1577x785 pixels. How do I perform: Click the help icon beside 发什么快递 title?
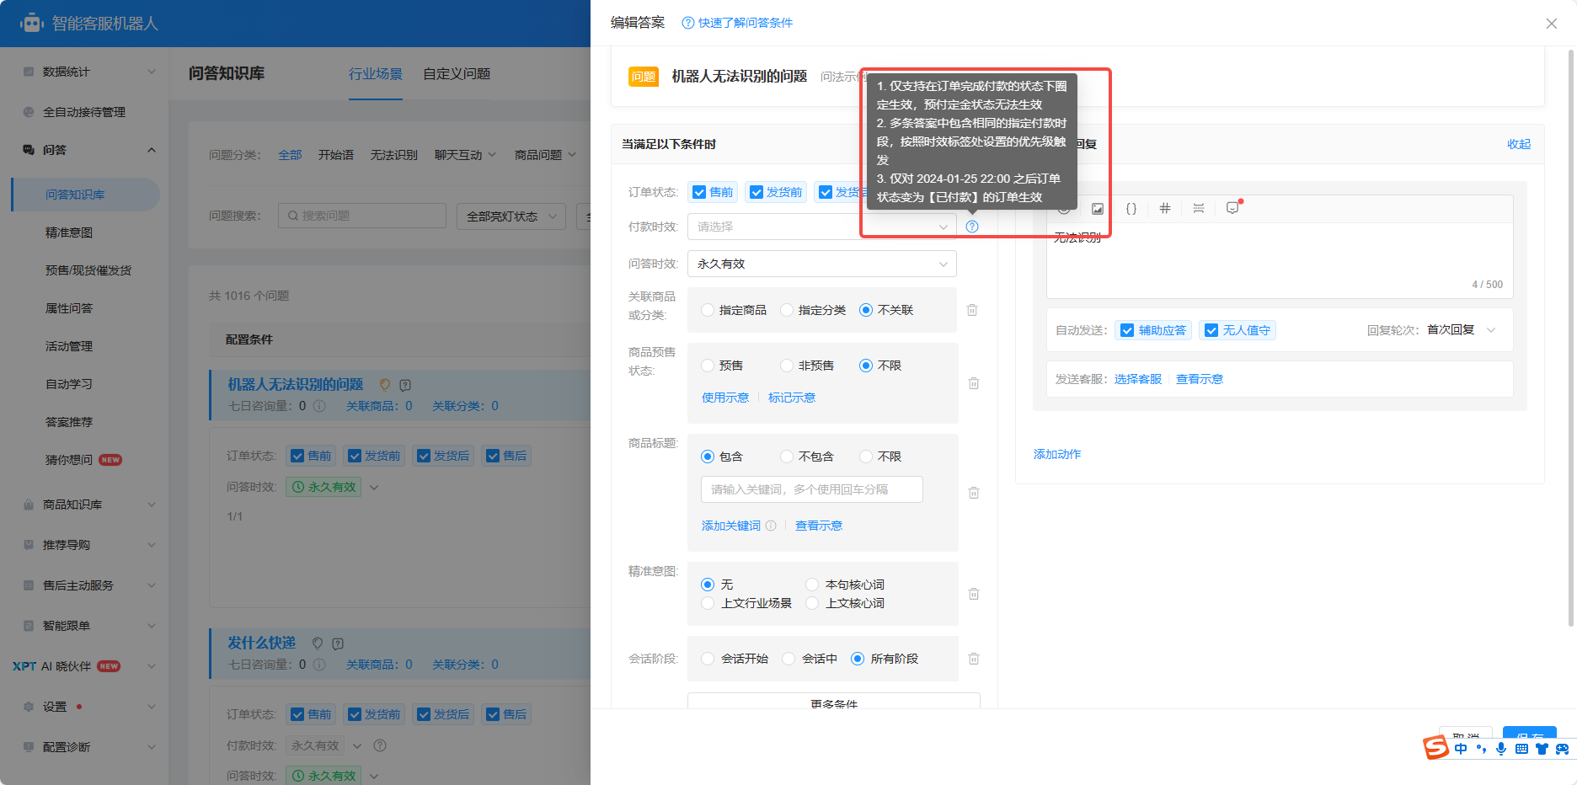(x=338, y=643)
